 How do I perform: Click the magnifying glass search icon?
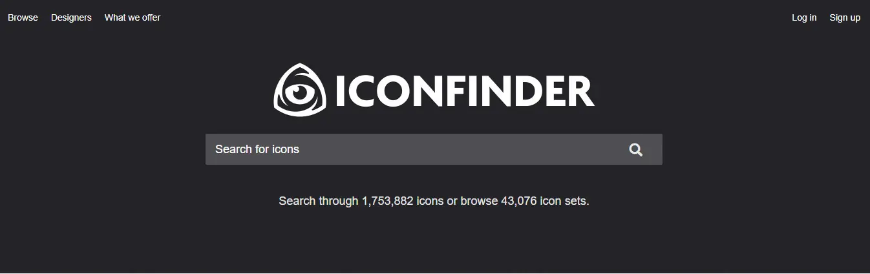tap(635, 149)
